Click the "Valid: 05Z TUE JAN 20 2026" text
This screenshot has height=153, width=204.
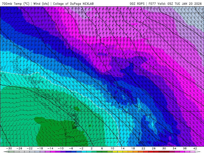click(180, 4)
